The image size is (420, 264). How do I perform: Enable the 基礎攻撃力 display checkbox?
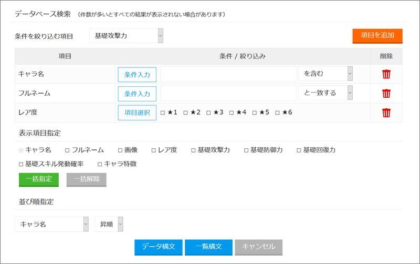[x=193, y=150]
